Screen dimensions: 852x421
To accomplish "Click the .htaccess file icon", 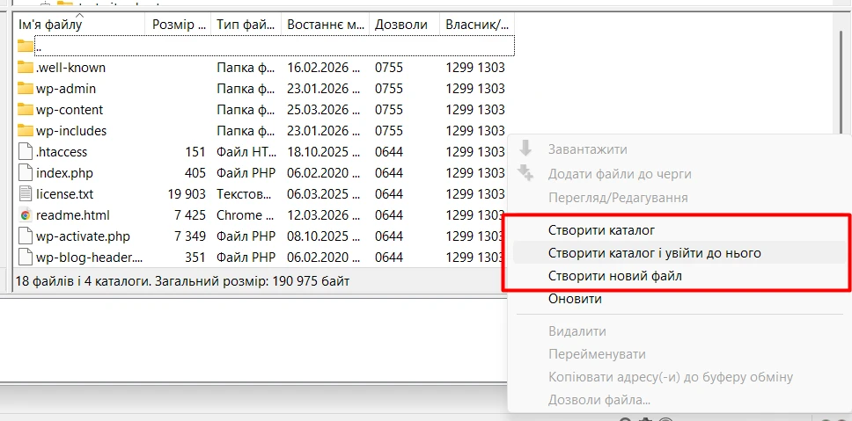I will tap(25, 152).
